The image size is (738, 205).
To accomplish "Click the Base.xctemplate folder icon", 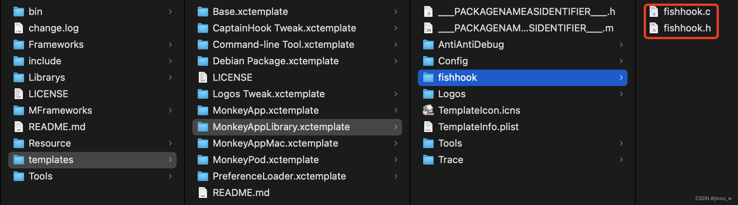I will 203,12.
